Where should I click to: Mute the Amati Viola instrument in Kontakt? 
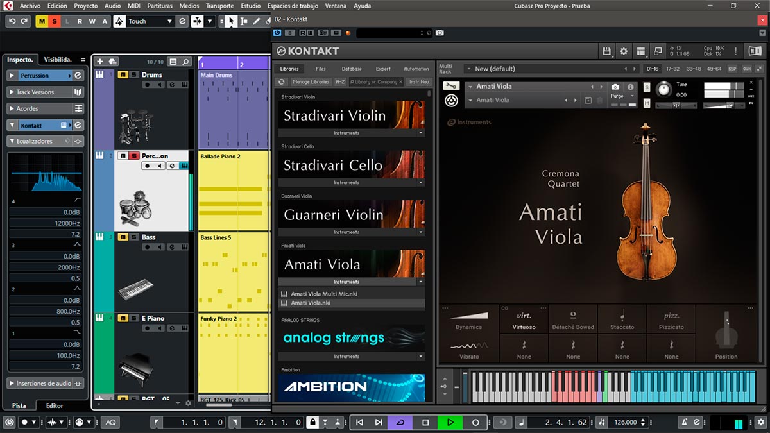coord(647,103)
